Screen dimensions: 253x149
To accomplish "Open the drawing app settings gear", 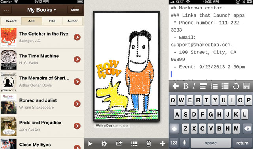I will 104,143.
